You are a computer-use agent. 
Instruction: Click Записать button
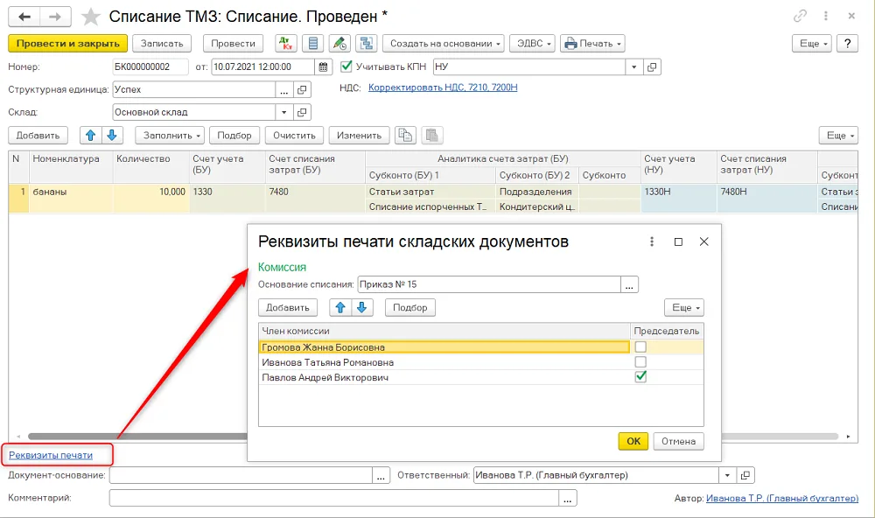pos(162,43)
